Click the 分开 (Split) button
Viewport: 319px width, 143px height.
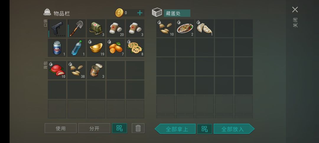coord(94,128)
